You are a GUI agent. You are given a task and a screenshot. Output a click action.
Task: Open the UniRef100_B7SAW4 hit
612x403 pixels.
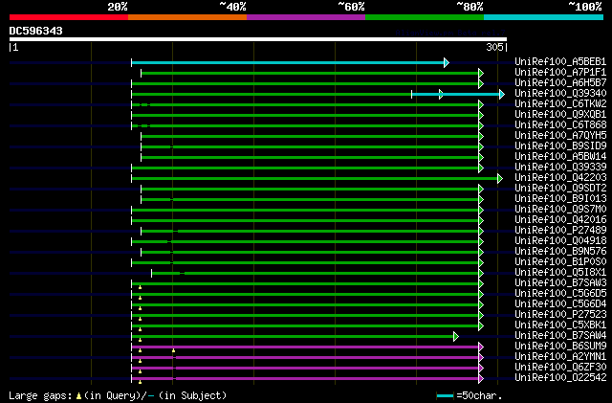click(560, 336)
